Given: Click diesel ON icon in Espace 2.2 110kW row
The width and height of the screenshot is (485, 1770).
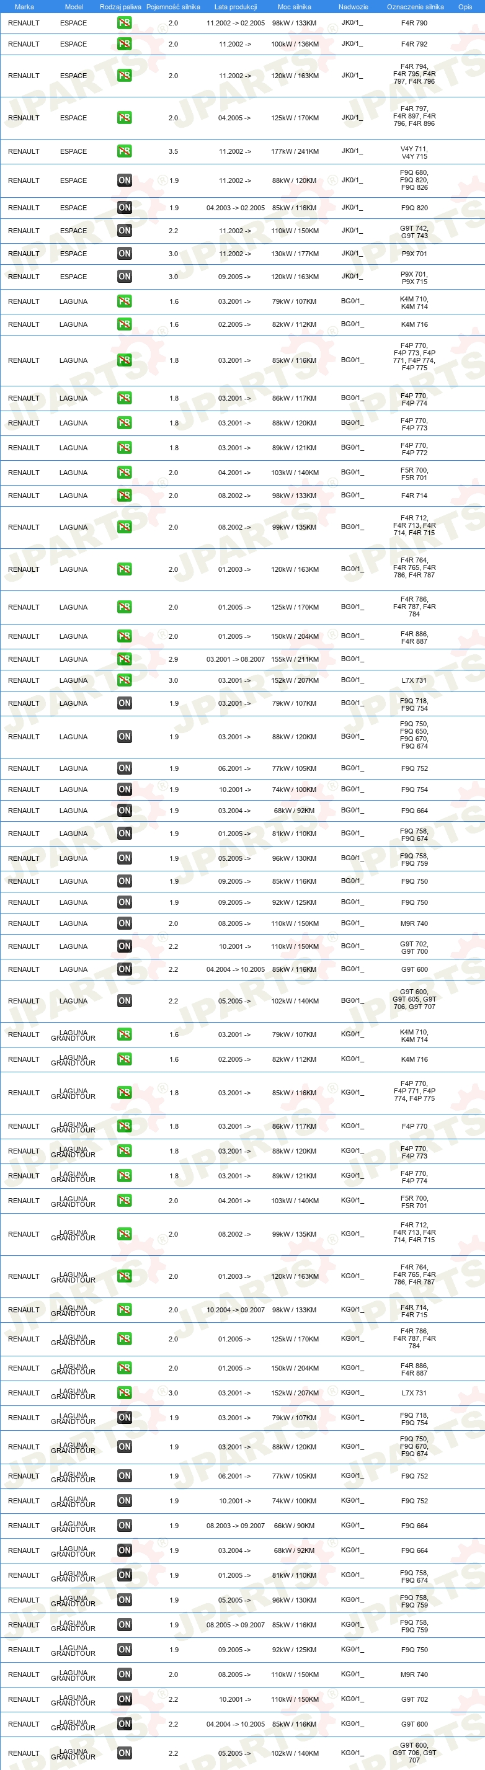Looking at the screenshot, I should click(124, 231).
